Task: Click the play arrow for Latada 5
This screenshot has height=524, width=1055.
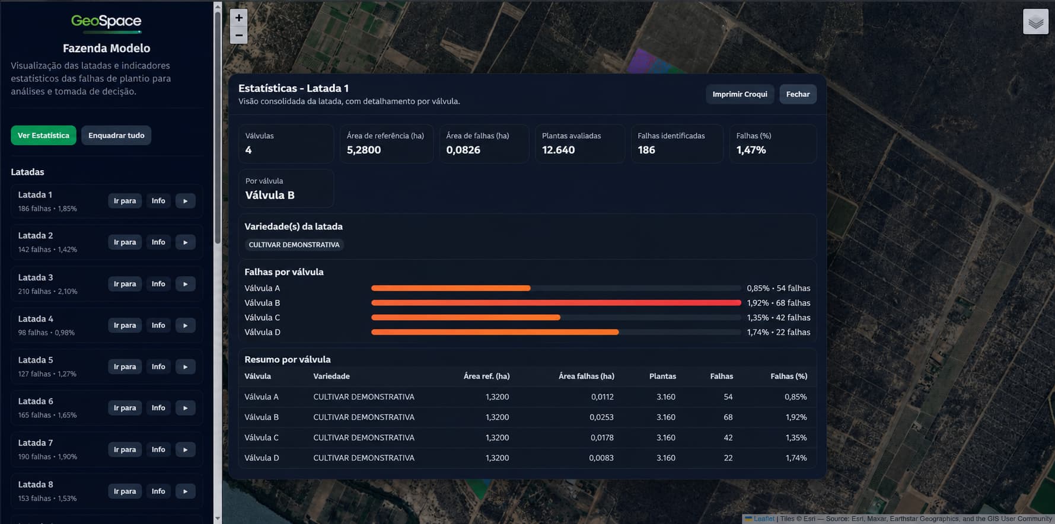Action: (x=186, y=367)
